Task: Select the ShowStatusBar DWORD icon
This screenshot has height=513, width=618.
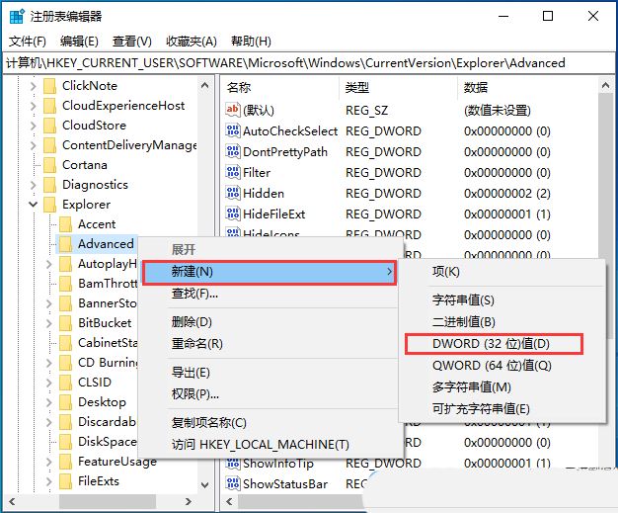Action: (233, 483)
